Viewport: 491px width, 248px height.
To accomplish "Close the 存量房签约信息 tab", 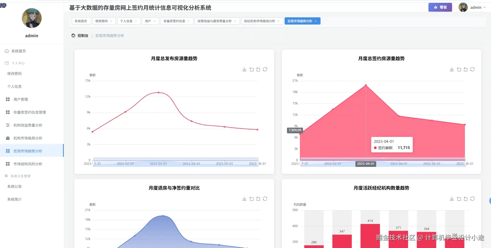I will (x=189, y=21).
